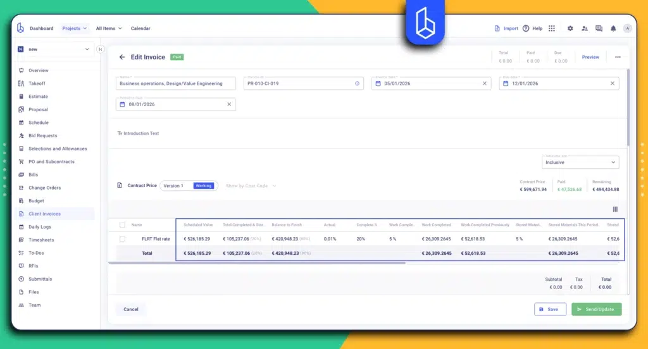Expand Show by Cost Code dropdown
This screenshot has width=648, height=349.
click(x=251, y=186)
